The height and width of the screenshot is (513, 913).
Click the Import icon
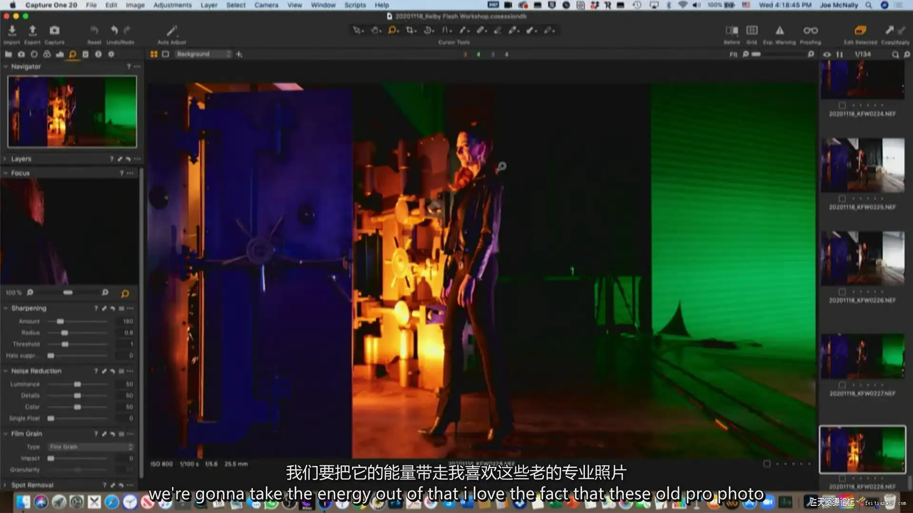(x=12, y=31)
